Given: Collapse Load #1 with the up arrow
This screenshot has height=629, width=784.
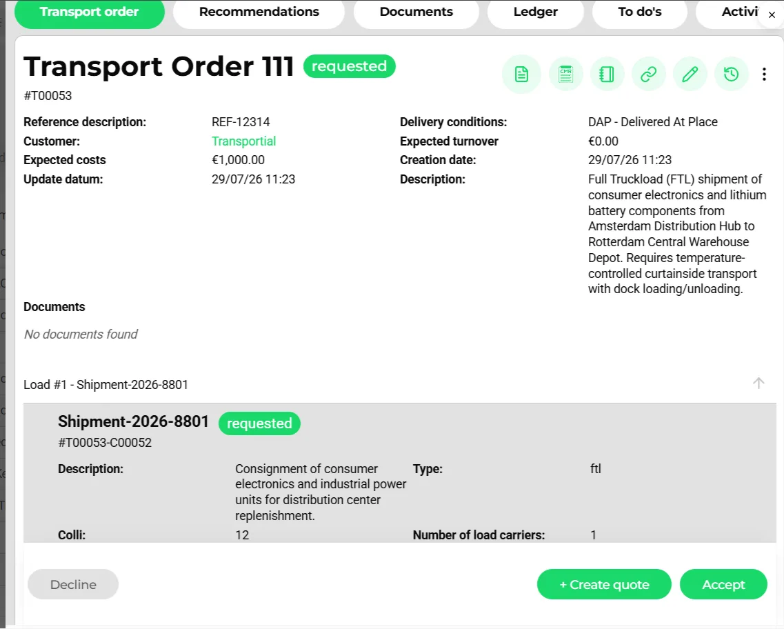Looking at the screenshot, I should pyautogui.click(x=758, y=383).
